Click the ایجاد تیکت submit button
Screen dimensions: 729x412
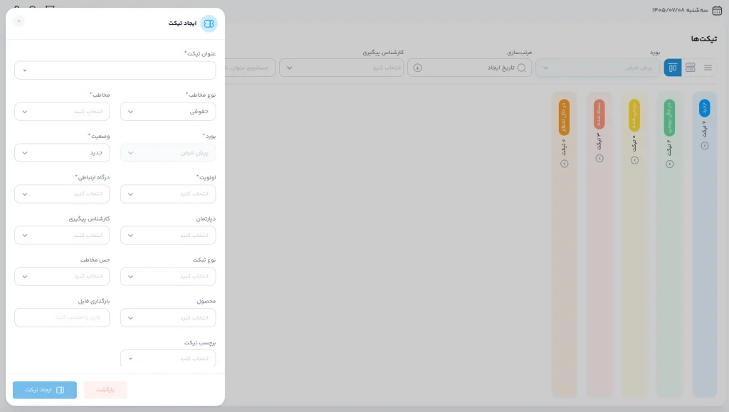point(45,390)
